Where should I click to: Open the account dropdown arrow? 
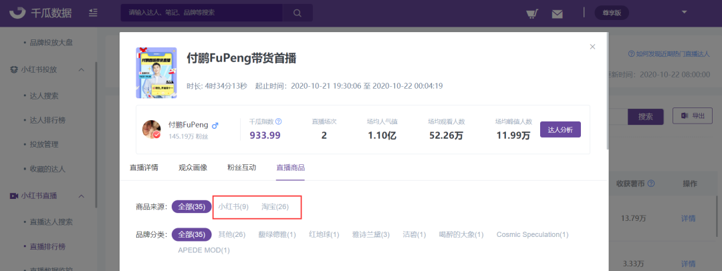[x=685, y=12]
